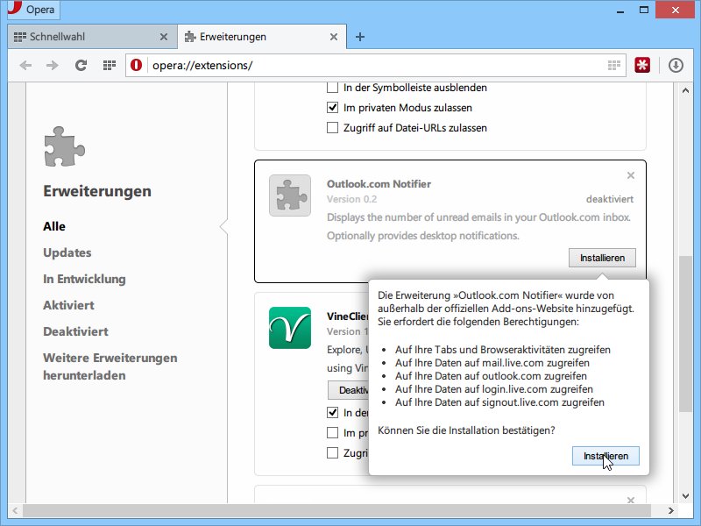Close the Erweiterungen tab
The height and width of the screenshot is (526, 701).
(x=334, y=37)
